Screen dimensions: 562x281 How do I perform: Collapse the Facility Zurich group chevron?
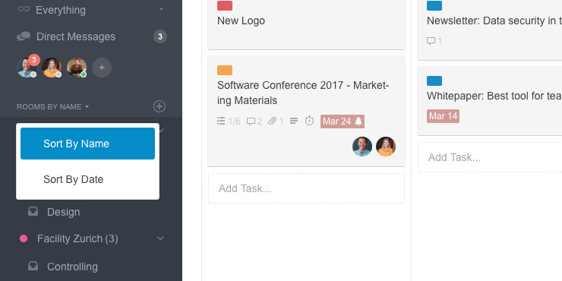pos(160,238)
